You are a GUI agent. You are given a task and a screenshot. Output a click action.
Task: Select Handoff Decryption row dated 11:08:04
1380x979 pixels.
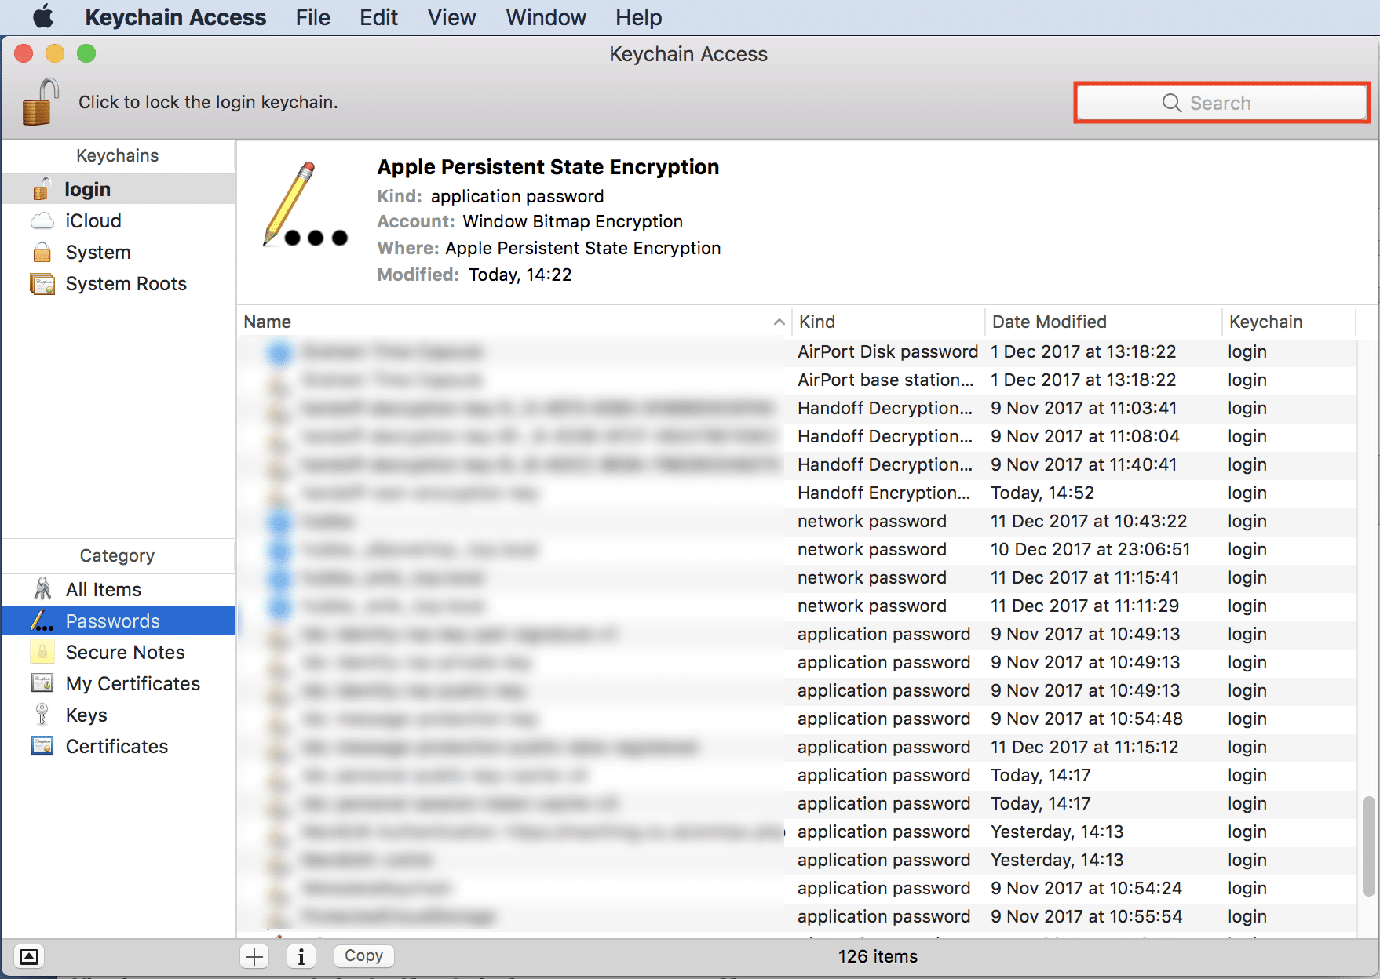797,436
